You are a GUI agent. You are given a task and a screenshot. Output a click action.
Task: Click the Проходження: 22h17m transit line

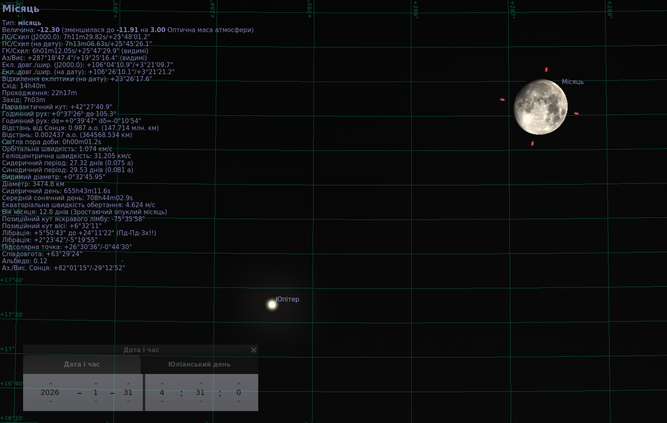click(x=40, y=93)
